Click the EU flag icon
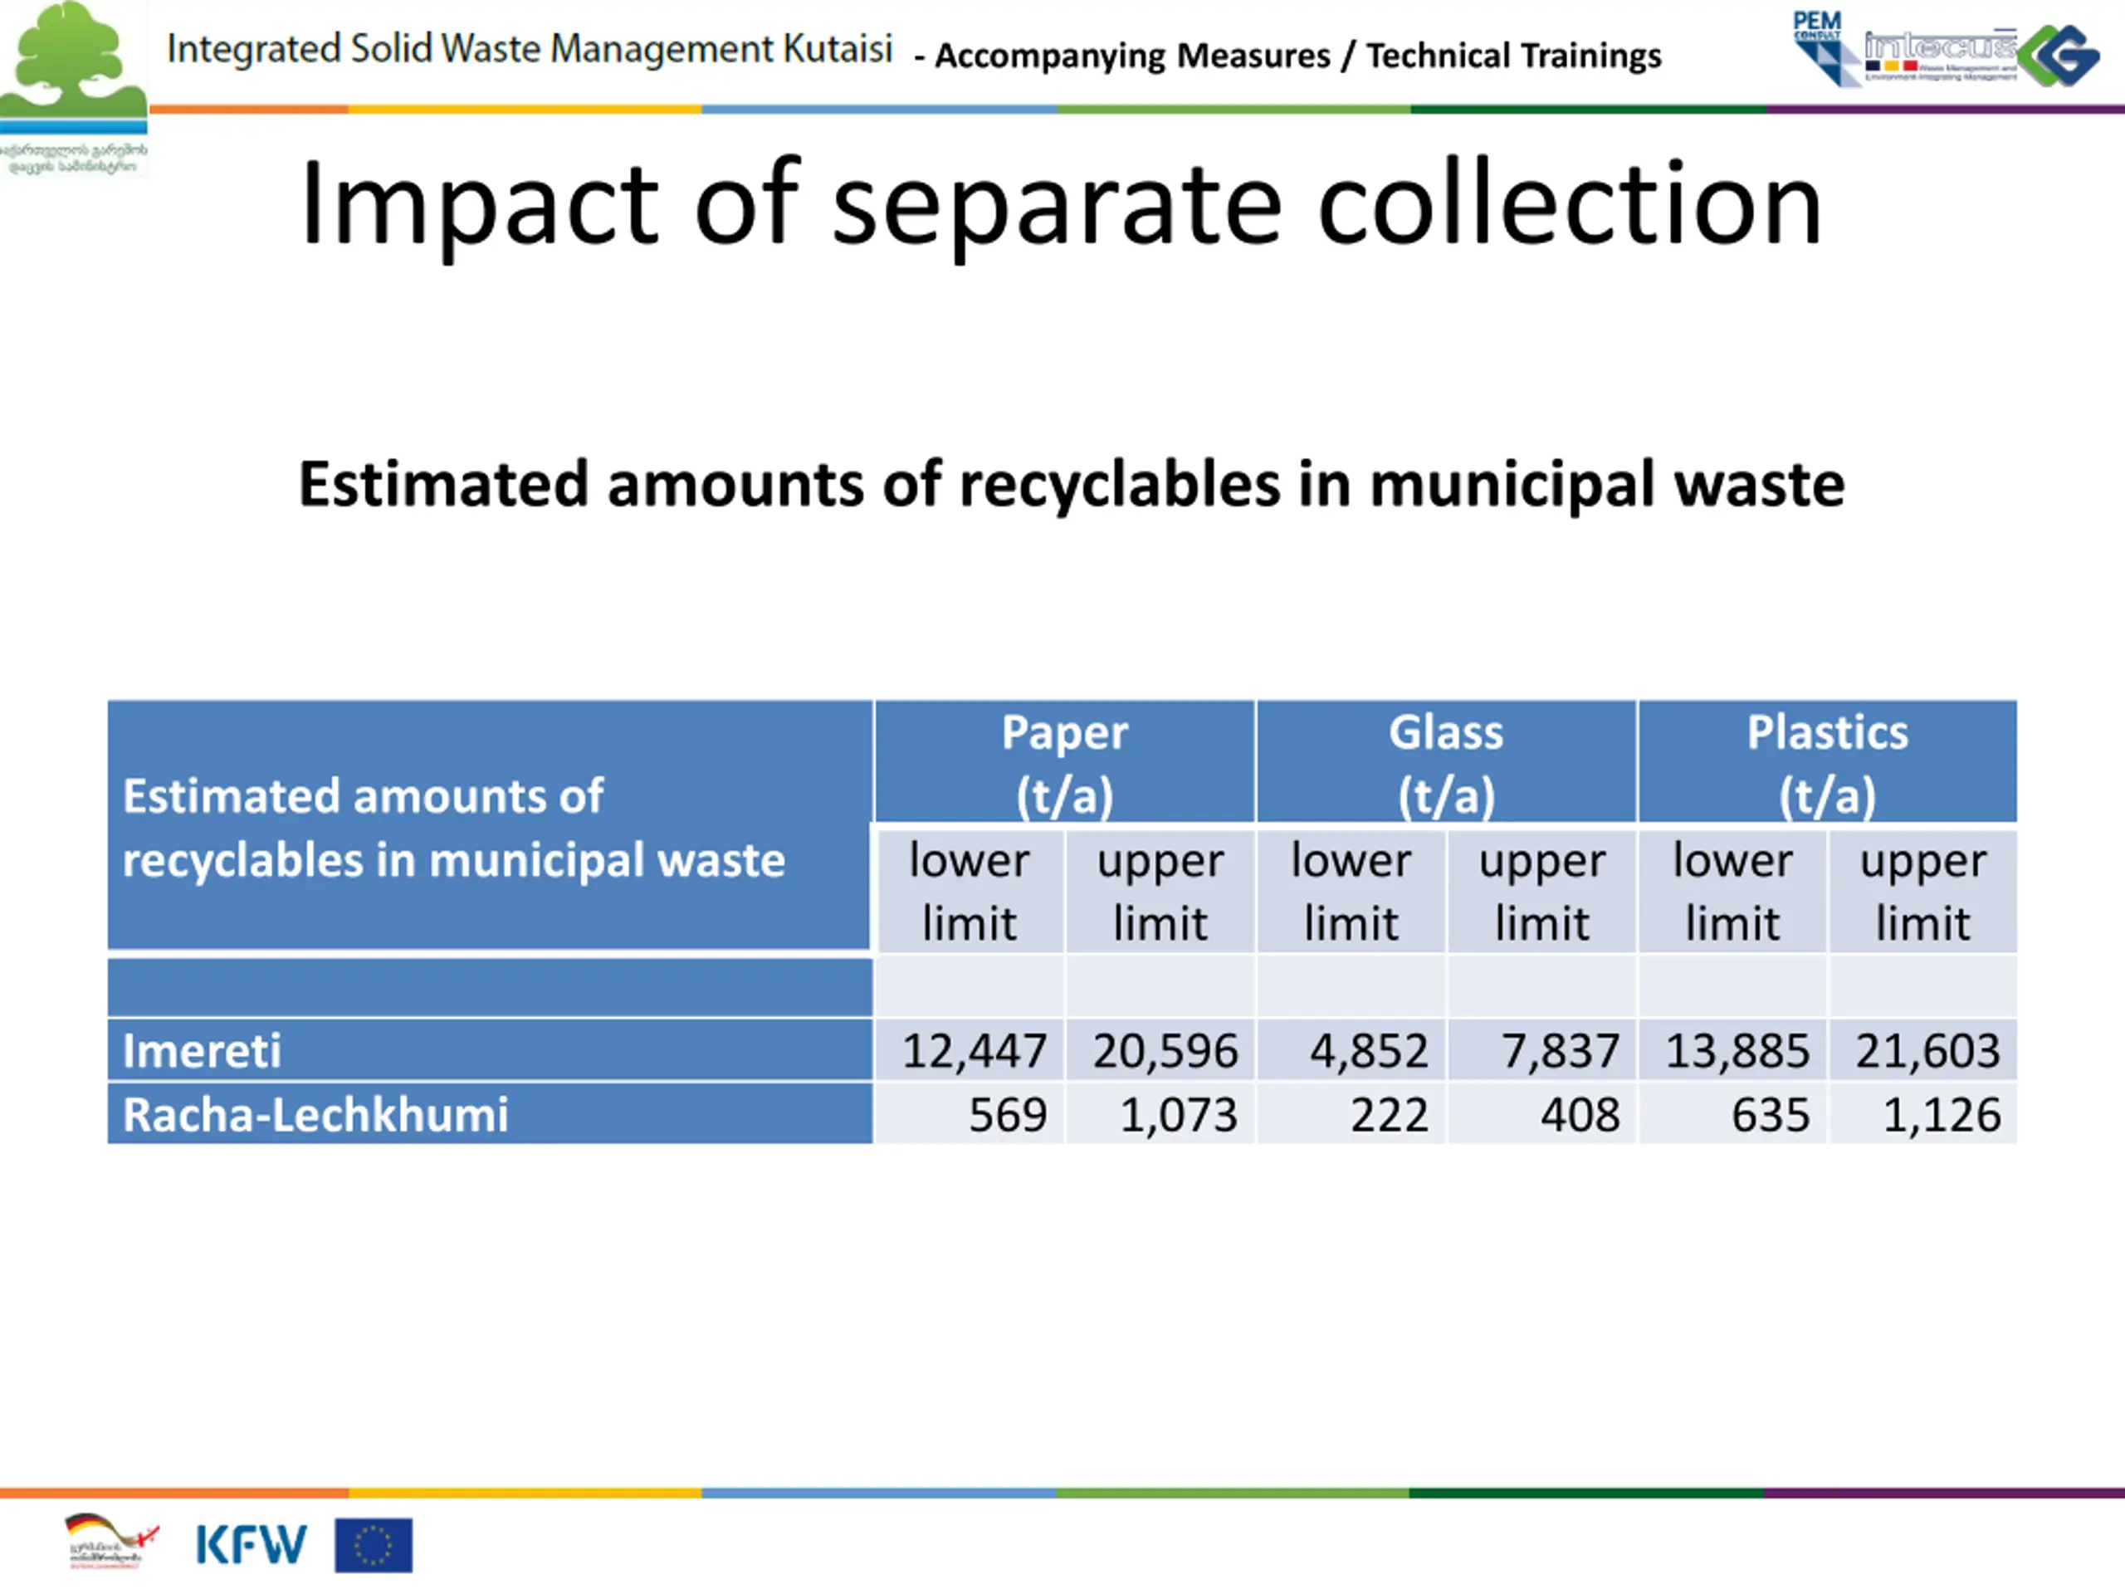 (374, 1545)
